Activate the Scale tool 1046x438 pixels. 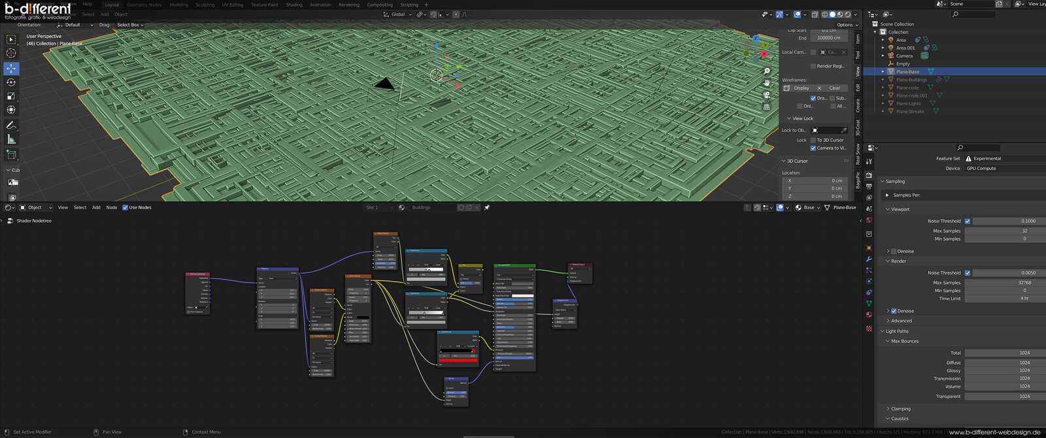coord(11,96)
